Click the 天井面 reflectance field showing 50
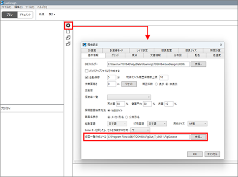Screen dimensions: 238x177 [x=120, y=104]
